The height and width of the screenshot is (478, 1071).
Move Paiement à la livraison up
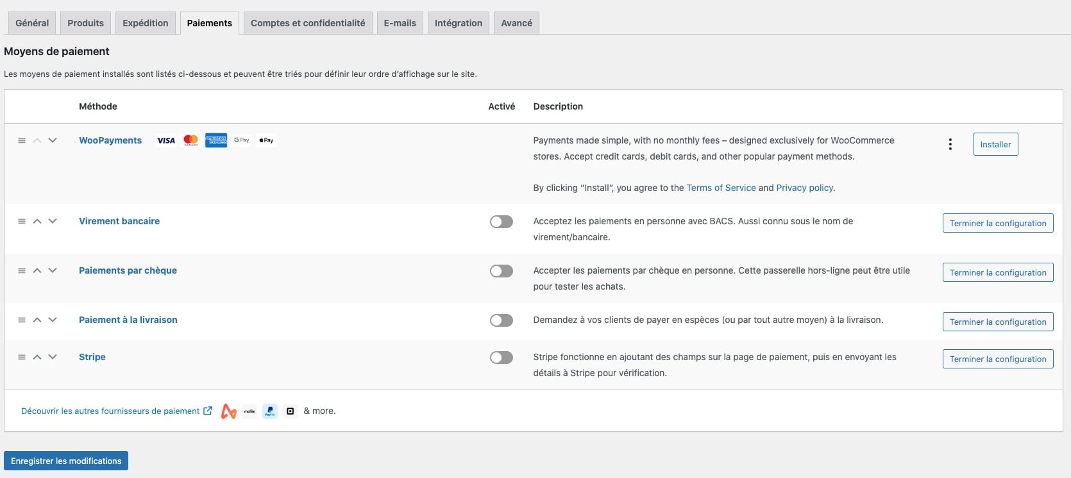click(x=37, y=320)
